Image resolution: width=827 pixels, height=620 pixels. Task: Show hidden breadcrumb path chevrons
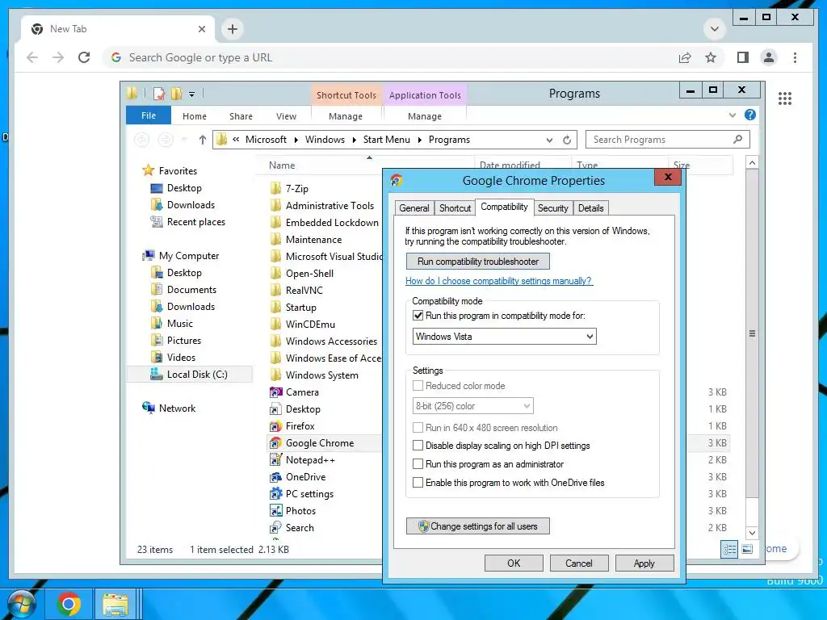pos(236,139)
